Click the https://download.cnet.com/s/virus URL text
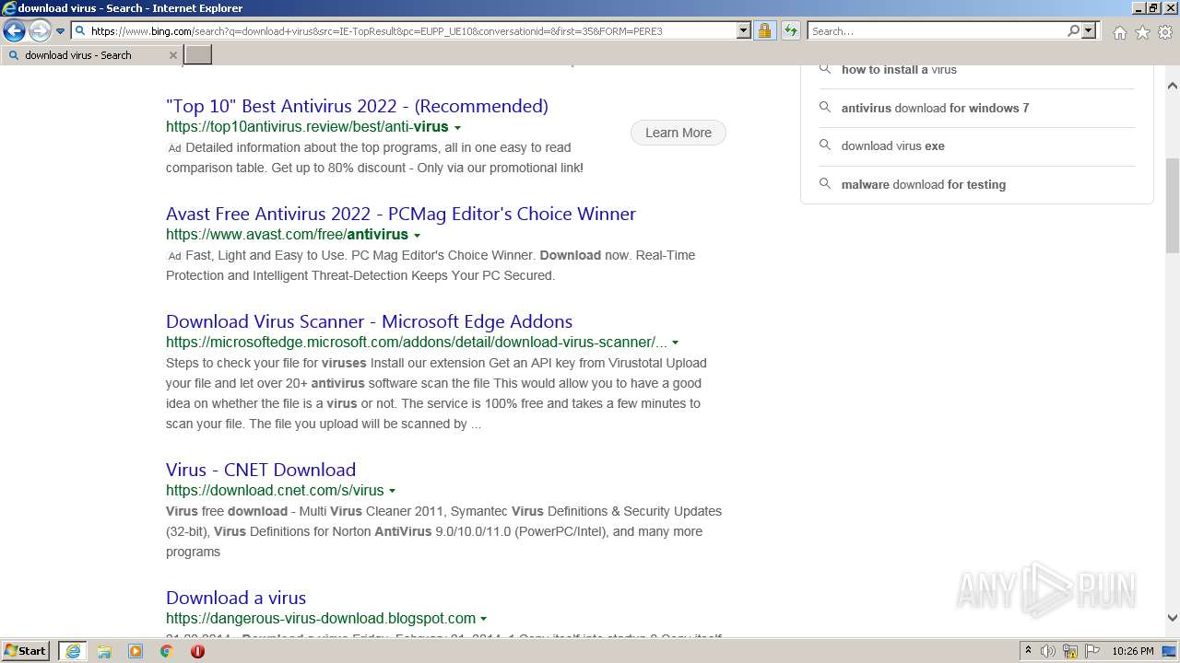 click(x=275, y=491)
